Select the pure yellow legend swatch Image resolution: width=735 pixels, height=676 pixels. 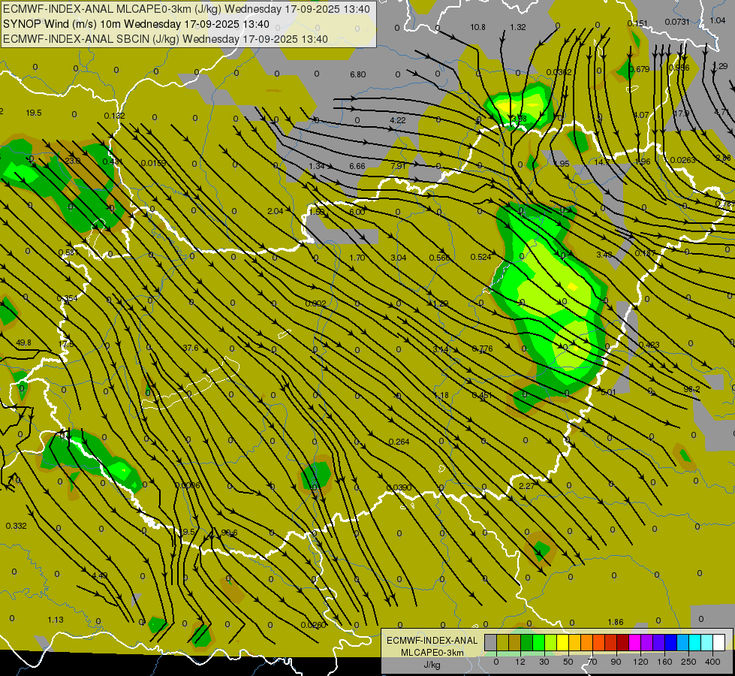click(562, 642)
